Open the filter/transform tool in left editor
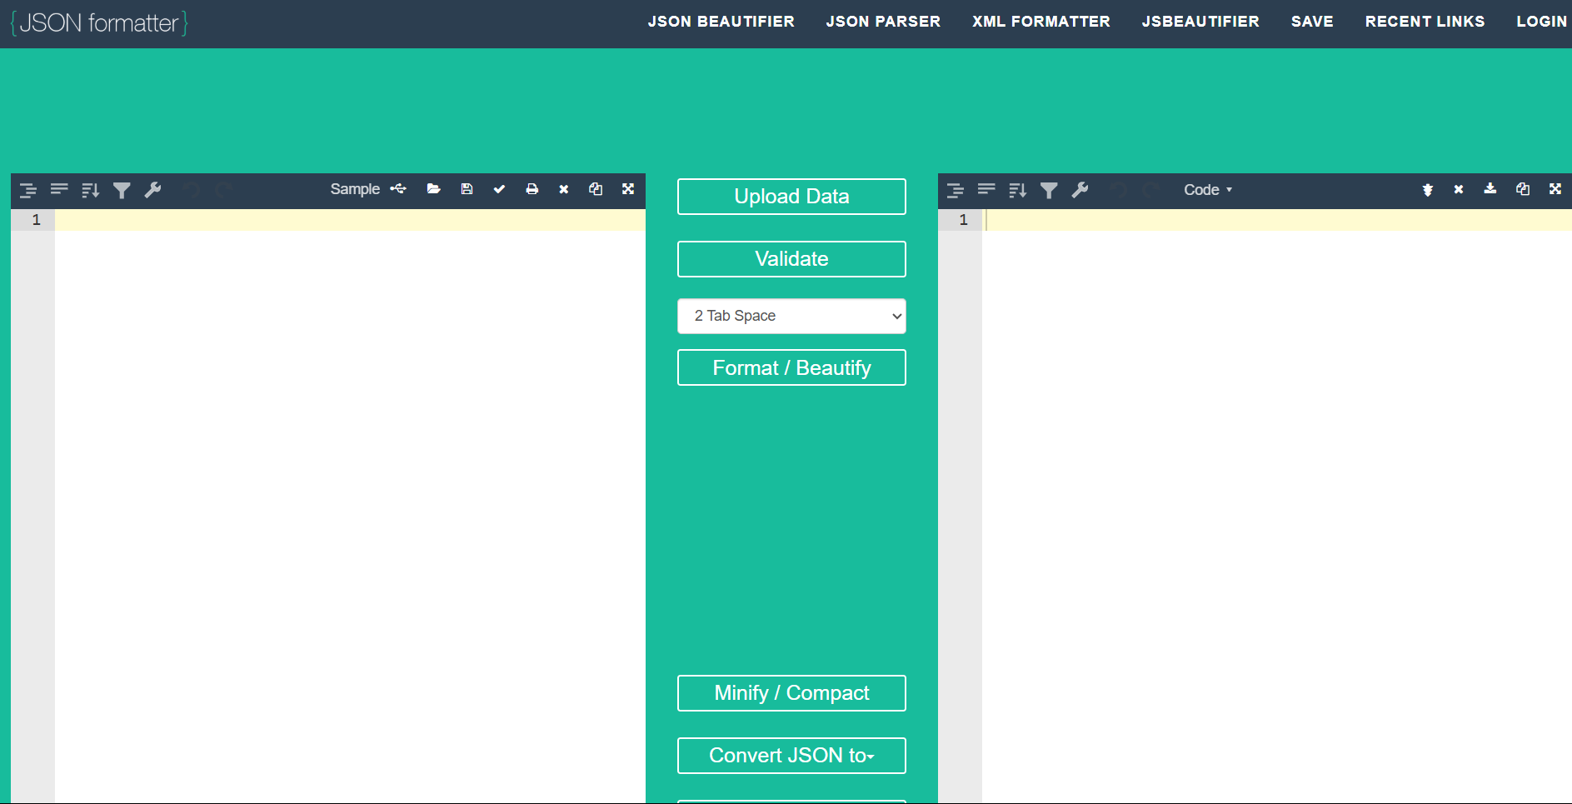Viewport: 1572px width, 804px height. click(x=121, y=190)
